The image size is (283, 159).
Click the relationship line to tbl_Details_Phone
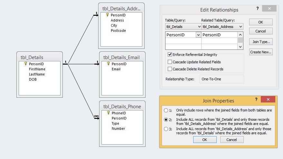coord(81,91)
